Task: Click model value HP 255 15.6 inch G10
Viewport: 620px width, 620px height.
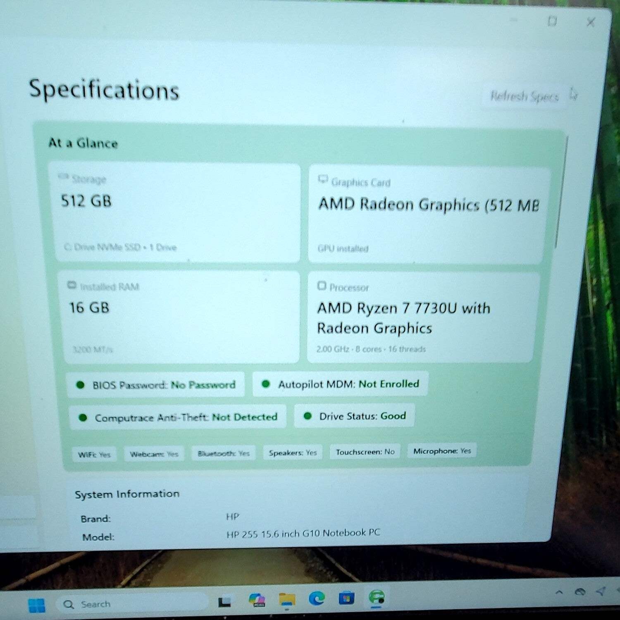Action: tap(303, 533)
